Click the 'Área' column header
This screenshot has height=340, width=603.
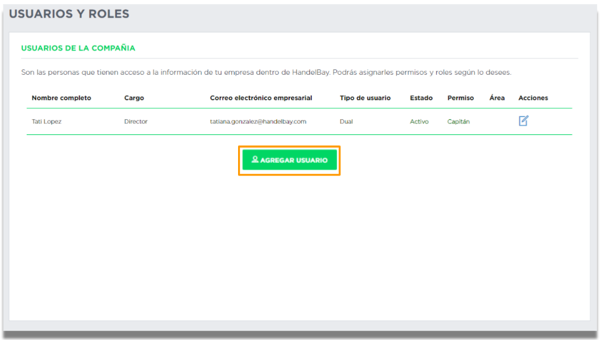pos(497,98)
